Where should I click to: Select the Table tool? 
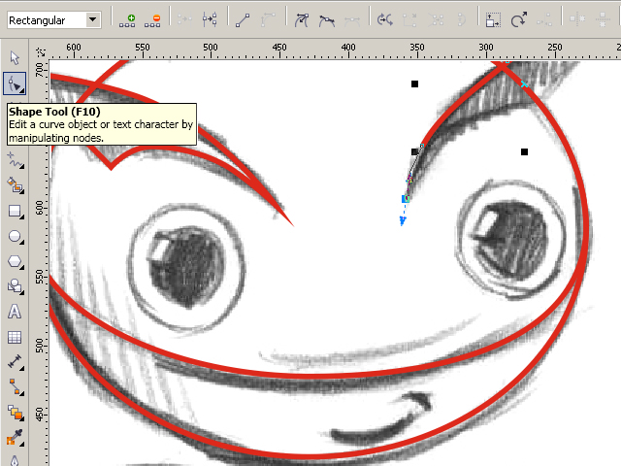point(15,337)
